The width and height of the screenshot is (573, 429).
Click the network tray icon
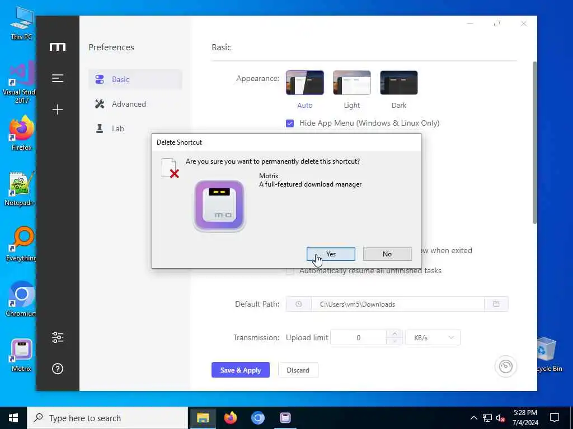click(x=487, y=418)
